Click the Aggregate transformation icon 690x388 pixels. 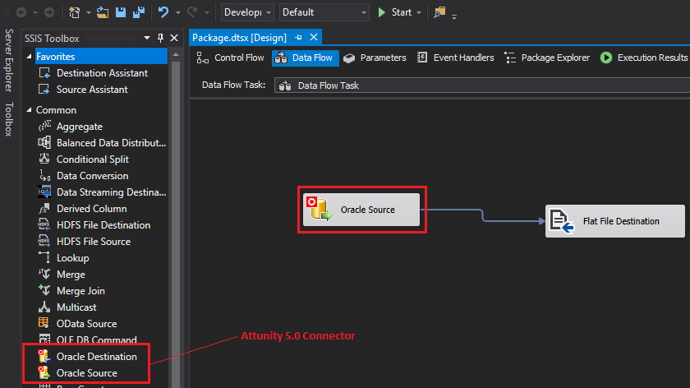coord(44,127)
